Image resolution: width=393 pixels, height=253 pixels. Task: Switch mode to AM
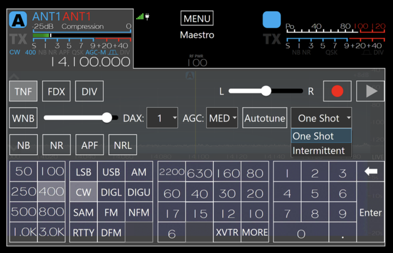click(x=139, y=172)
